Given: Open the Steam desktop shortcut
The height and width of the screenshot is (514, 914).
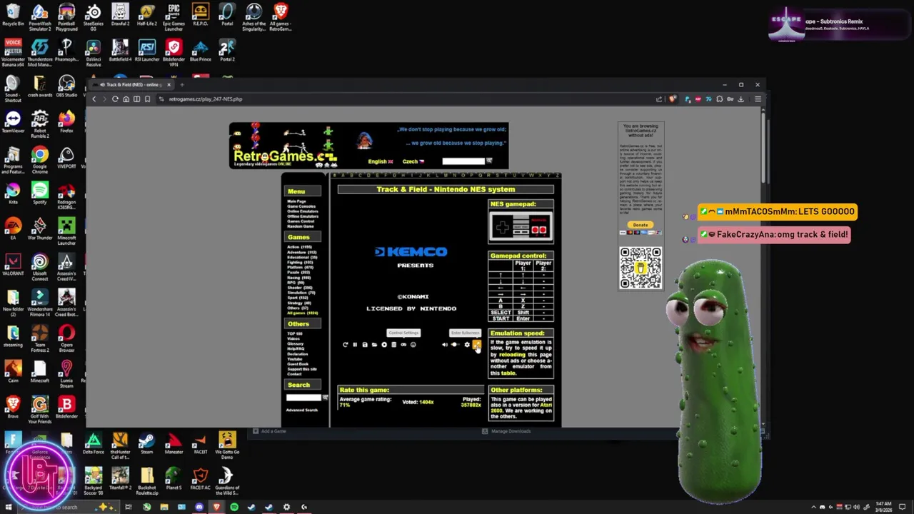Looking at the screenshot, I should (146, 443).
